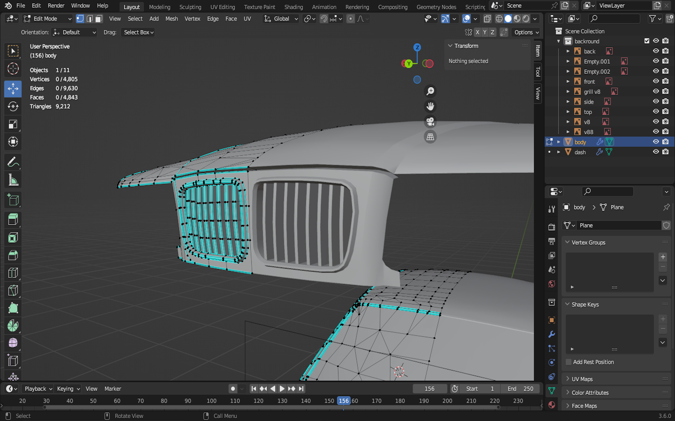
Task: Select the Bevel tool
Action: pos(13,255)
